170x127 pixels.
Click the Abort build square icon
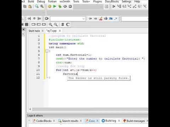coord(70,6)
